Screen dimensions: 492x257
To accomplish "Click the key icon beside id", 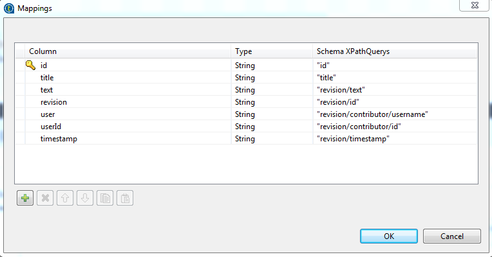I will (x=30, y=65).
